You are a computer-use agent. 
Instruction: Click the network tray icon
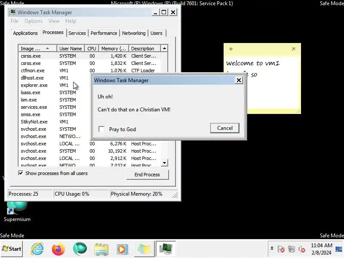pyautogui.click(x=292, y=249)
